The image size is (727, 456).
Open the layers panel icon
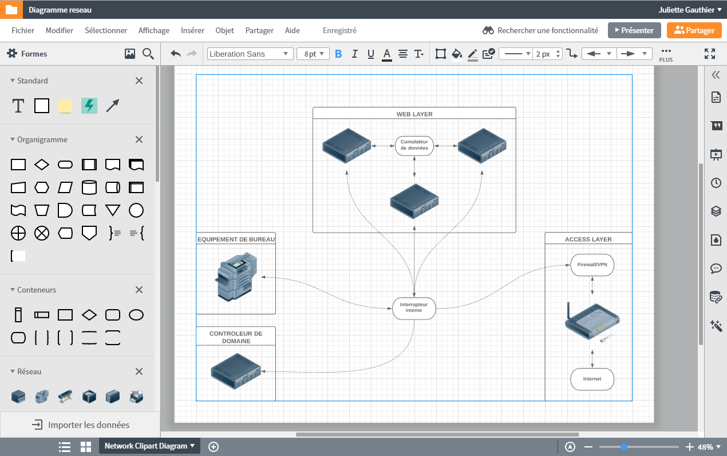[716, 211]
